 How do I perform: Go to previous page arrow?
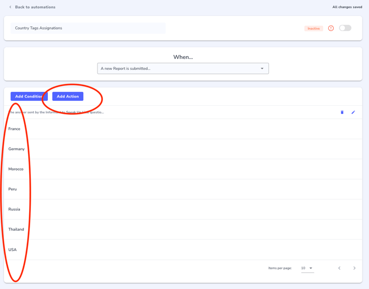click(x=339, y=268)
